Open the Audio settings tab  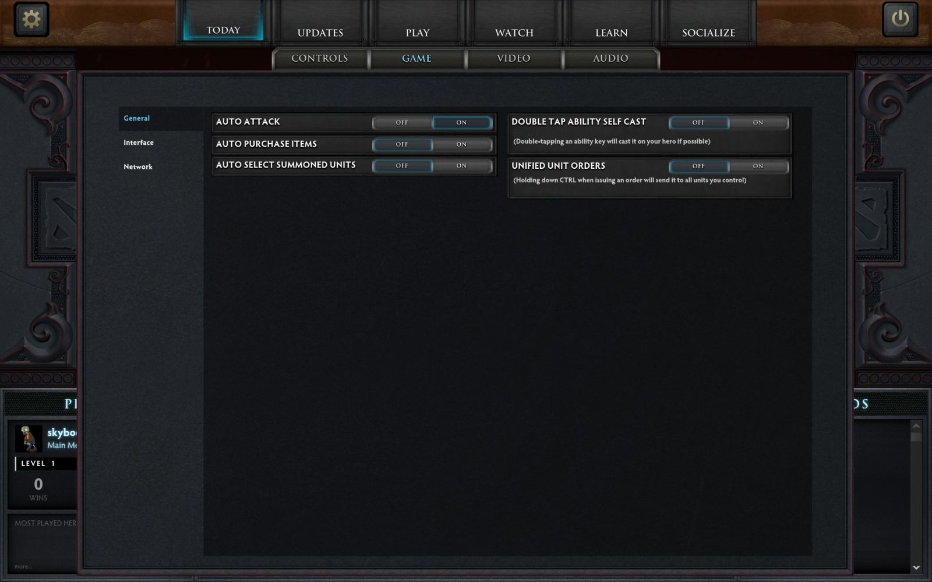point(610,58)
